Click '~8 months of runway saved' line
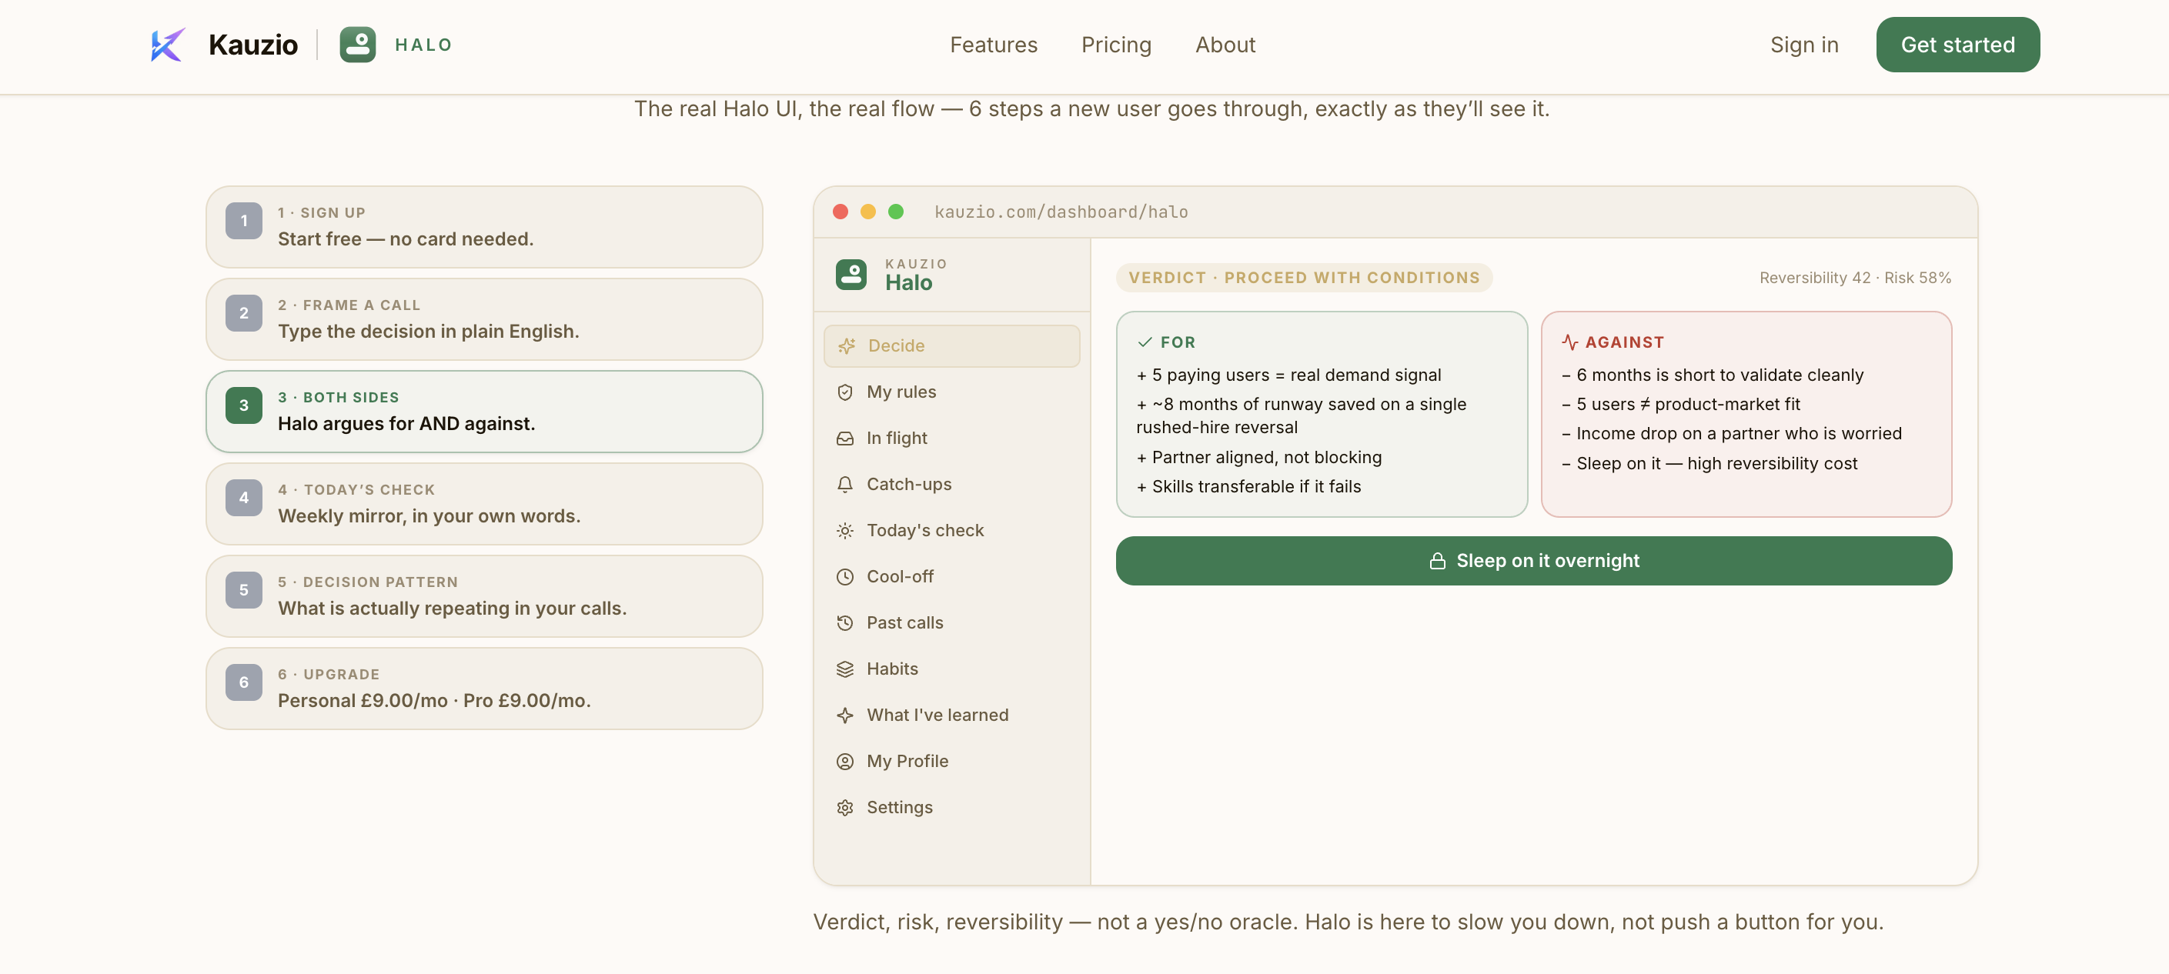 coord(1301,416)
